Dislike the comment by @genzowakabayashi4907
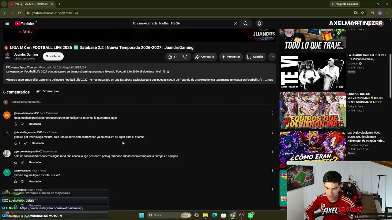 coord(22,162)
